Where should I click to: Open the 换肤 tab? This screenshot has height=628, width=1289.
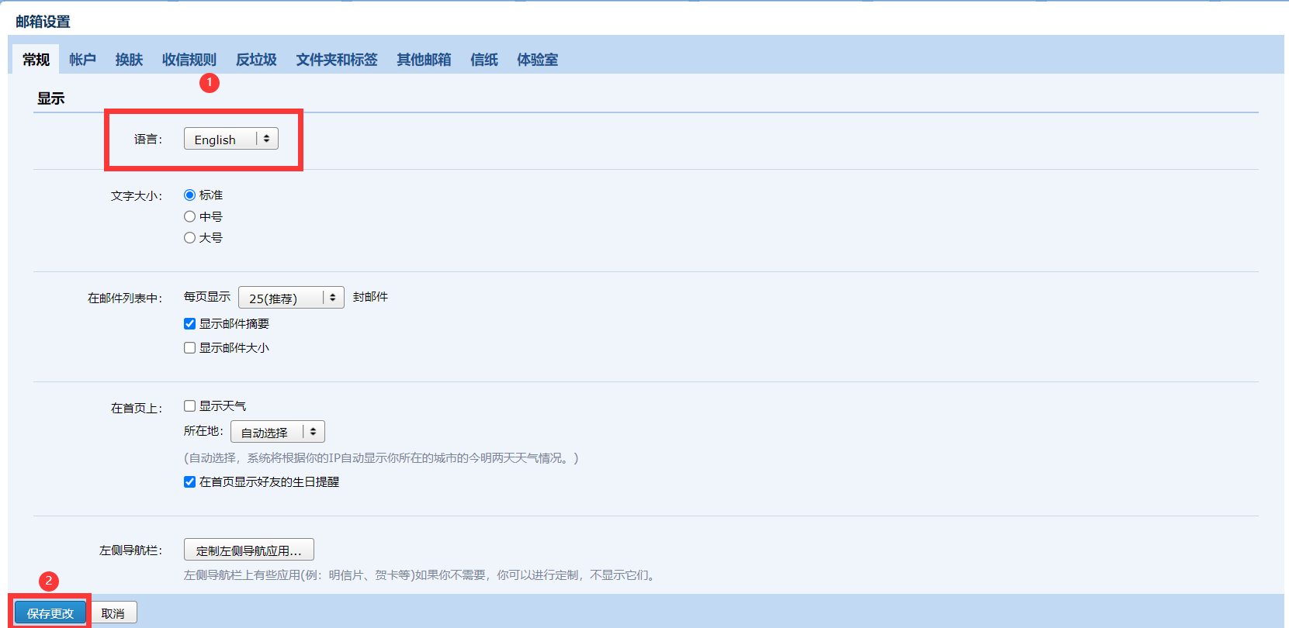pos(129,60)
